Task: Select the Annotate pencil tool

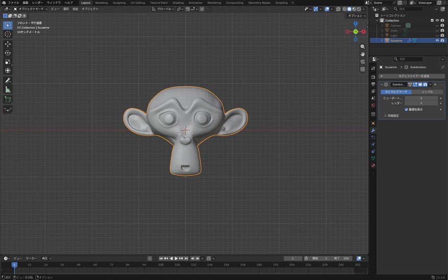Action: 8,81
